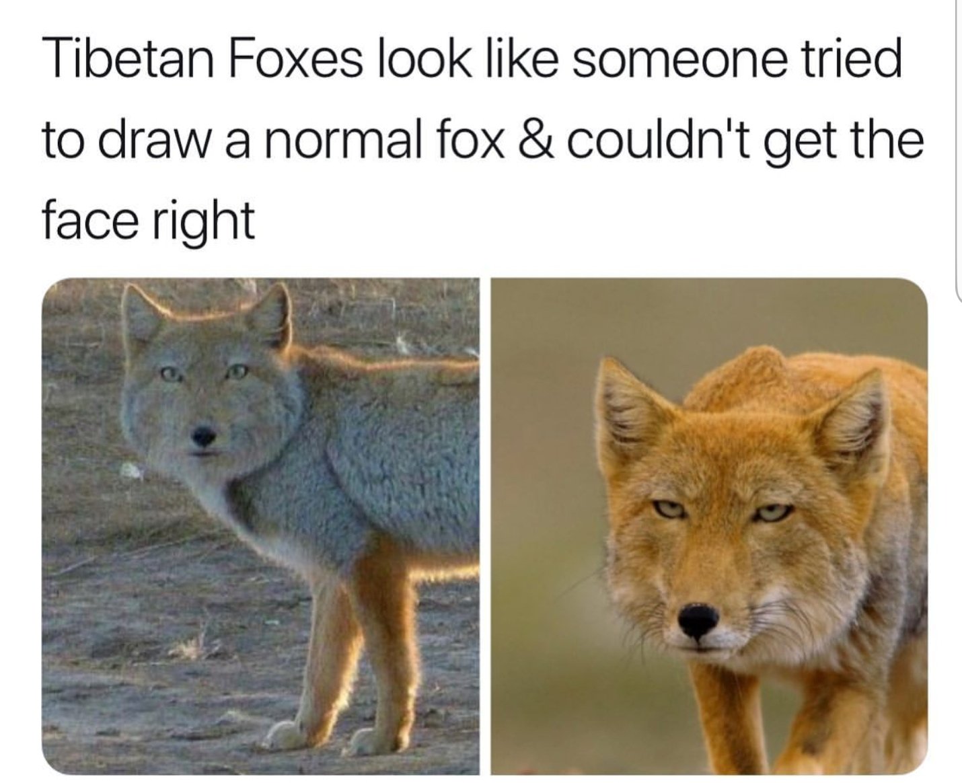This screenshot has height=783, width=962.
Task: Click the orange fox's left ear
Action: (629, 410)
